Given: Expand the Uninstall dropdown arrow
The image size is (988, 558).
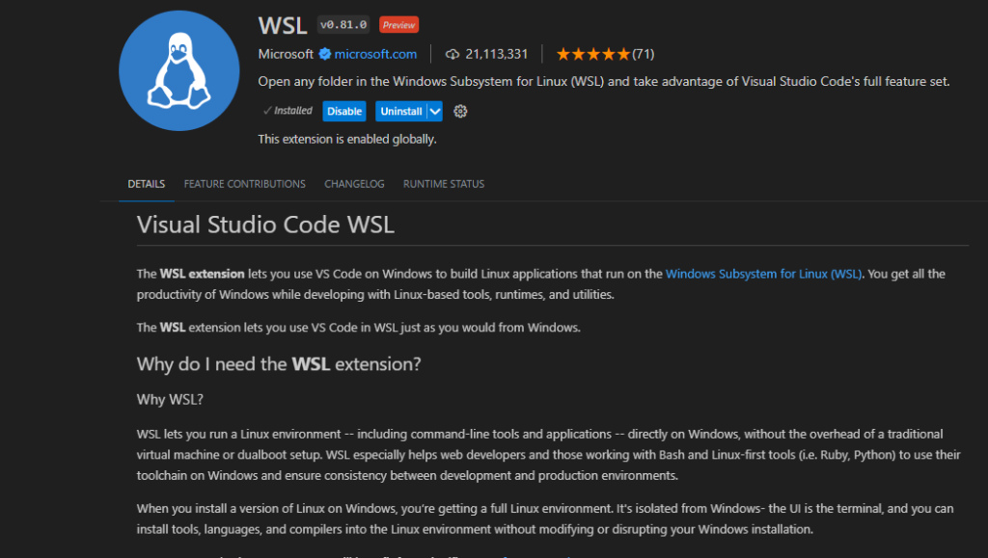Looking at the screenshot, I should pos(435,112).
